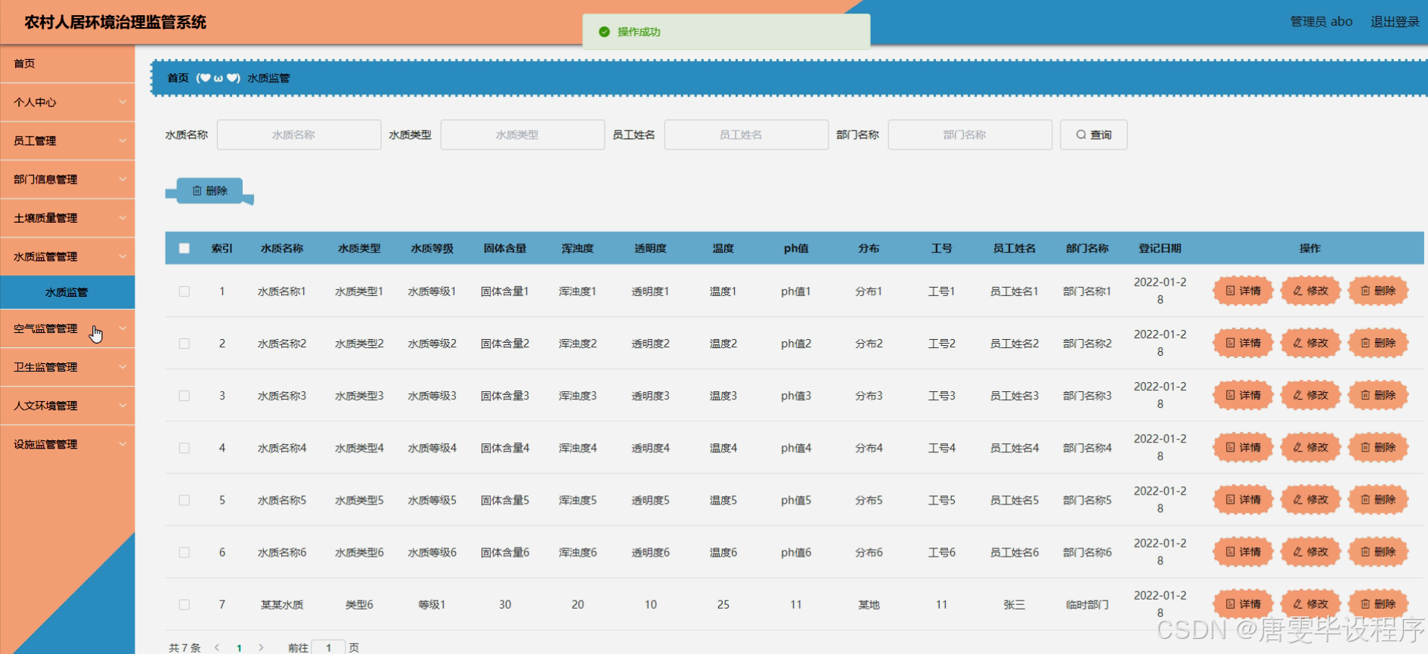The height and width of the screenshot is (654, 1428).
Task: Check the checkbox for row 6
Action: click(x=184, y=552)
